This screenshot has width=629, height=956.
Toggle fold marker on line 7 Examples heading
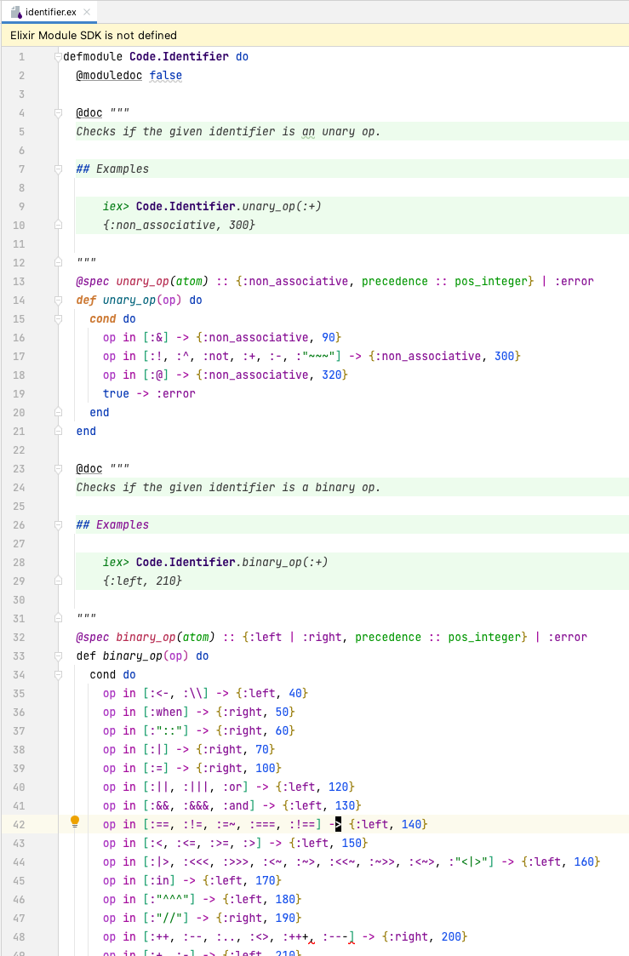click(59, 169)
